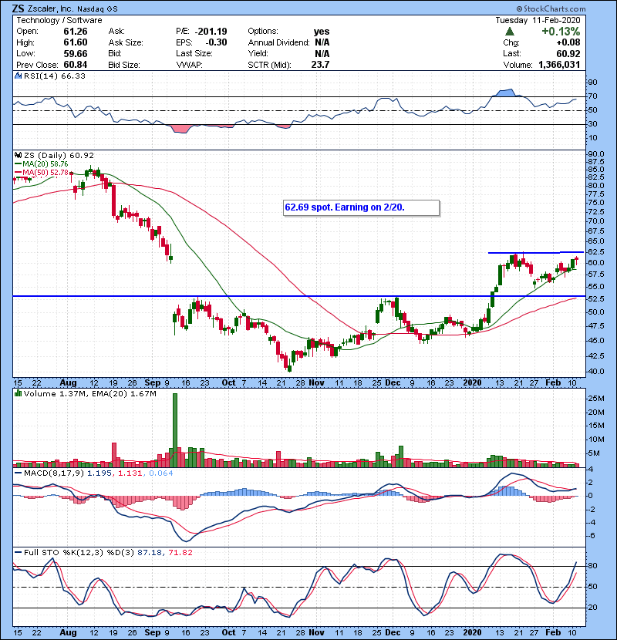Screen dimensions: 617x640
Task: Click the 'Nasdaq GS' exchange label
Action: click(x=98, y=8)
